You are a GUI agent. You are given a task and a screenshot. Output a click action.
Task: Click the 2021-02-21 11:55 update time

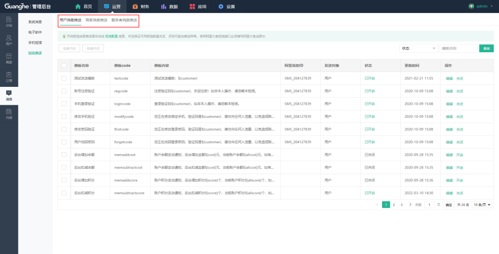click(x=419, y=78)
